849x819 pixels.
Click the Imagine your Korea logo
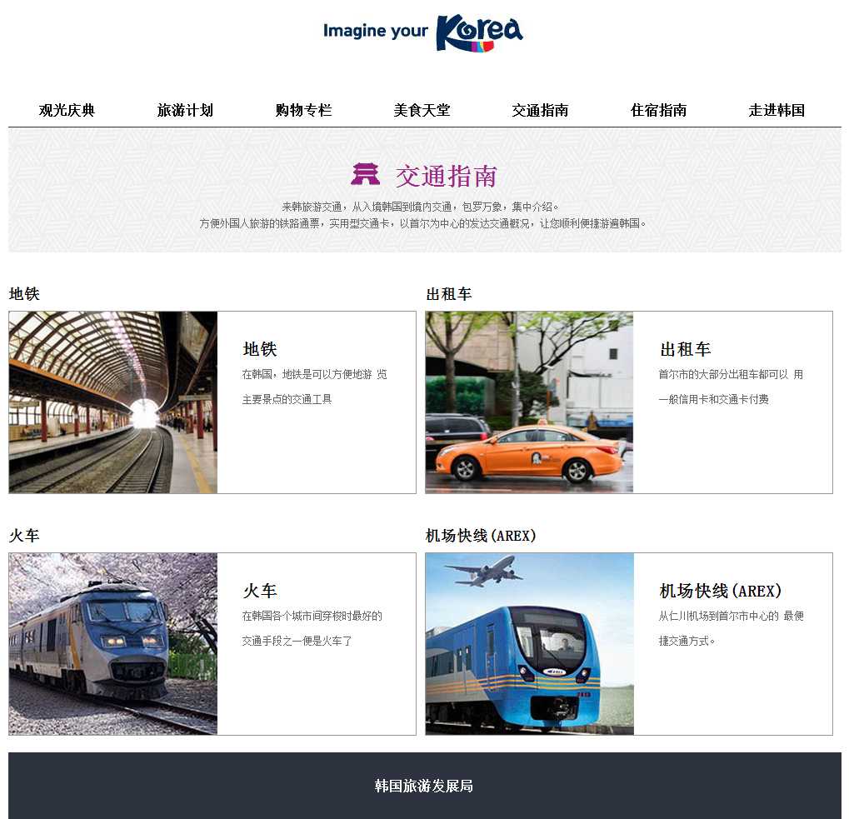423,32
